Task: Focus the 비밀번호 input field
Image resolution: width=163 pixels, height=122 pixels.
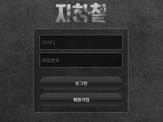Action: (81, 60)
